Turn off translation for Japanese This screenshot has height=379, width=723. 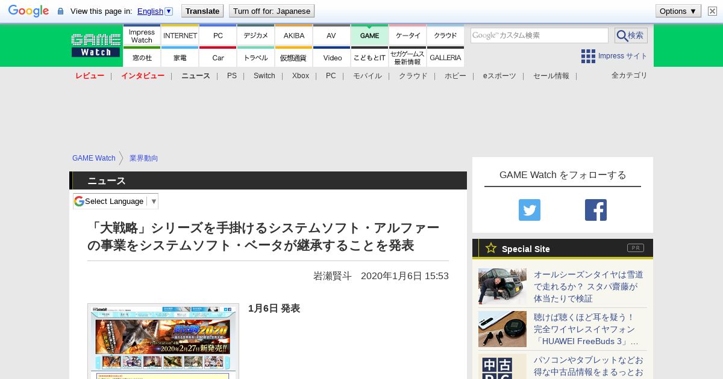tap(272, 11)
